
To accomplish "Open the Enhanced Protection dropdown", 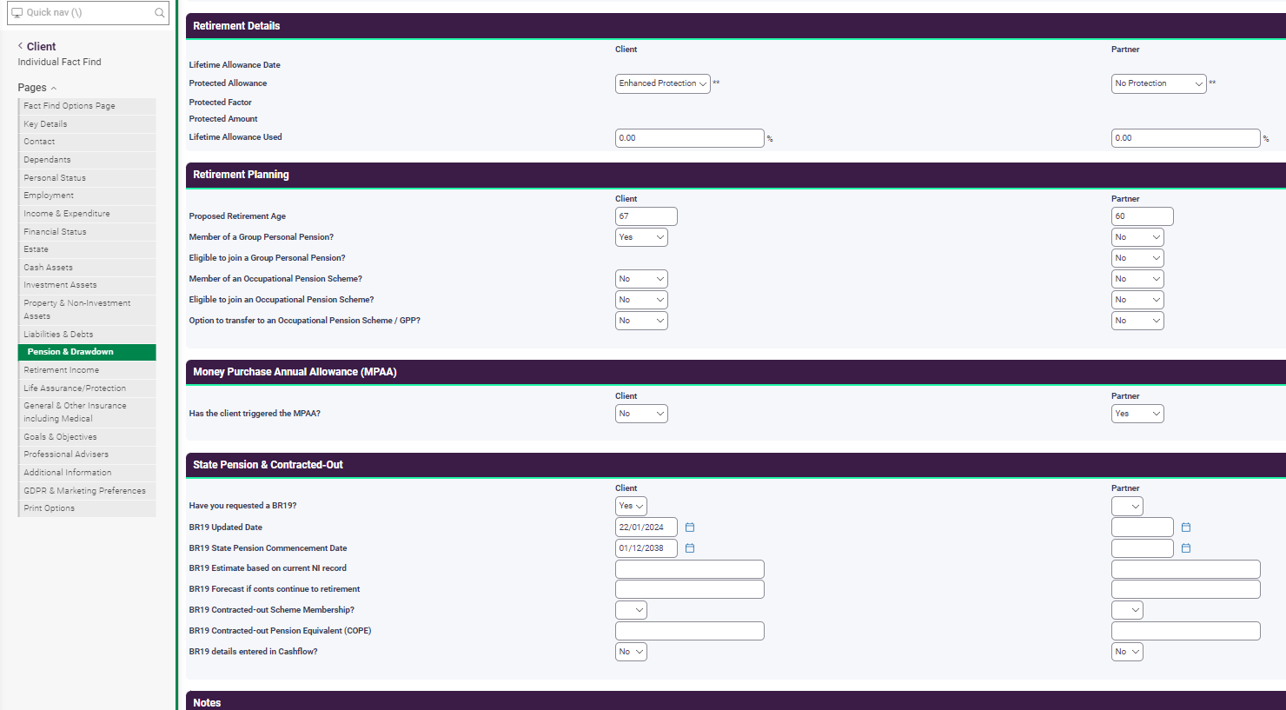I will (662, 83).
